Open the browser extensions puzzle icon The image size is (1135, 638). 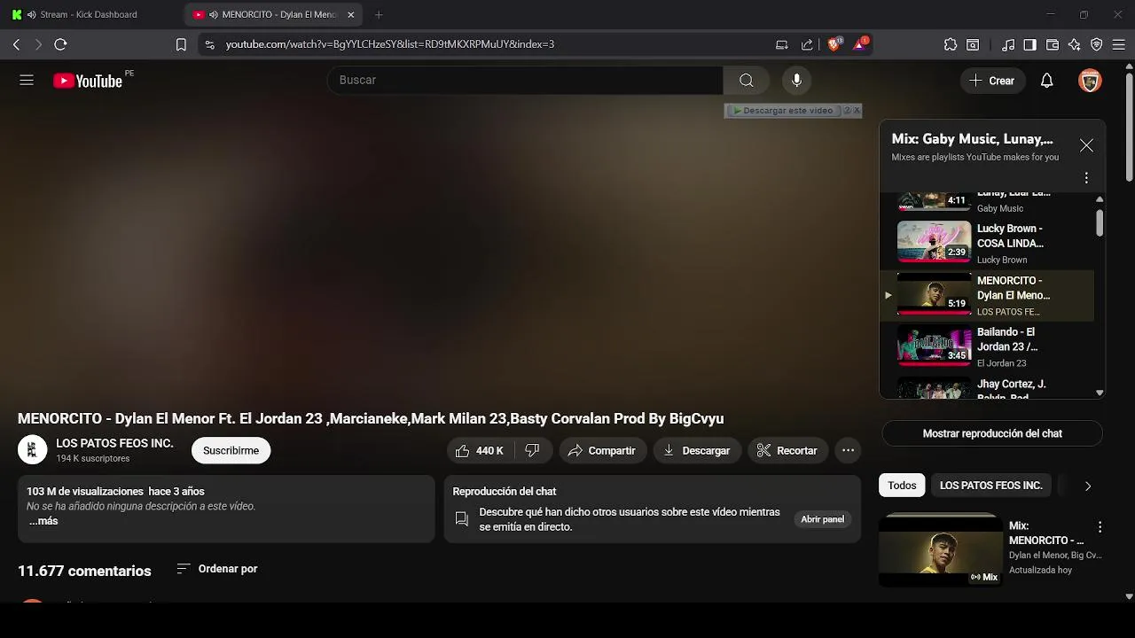point(951,44)
